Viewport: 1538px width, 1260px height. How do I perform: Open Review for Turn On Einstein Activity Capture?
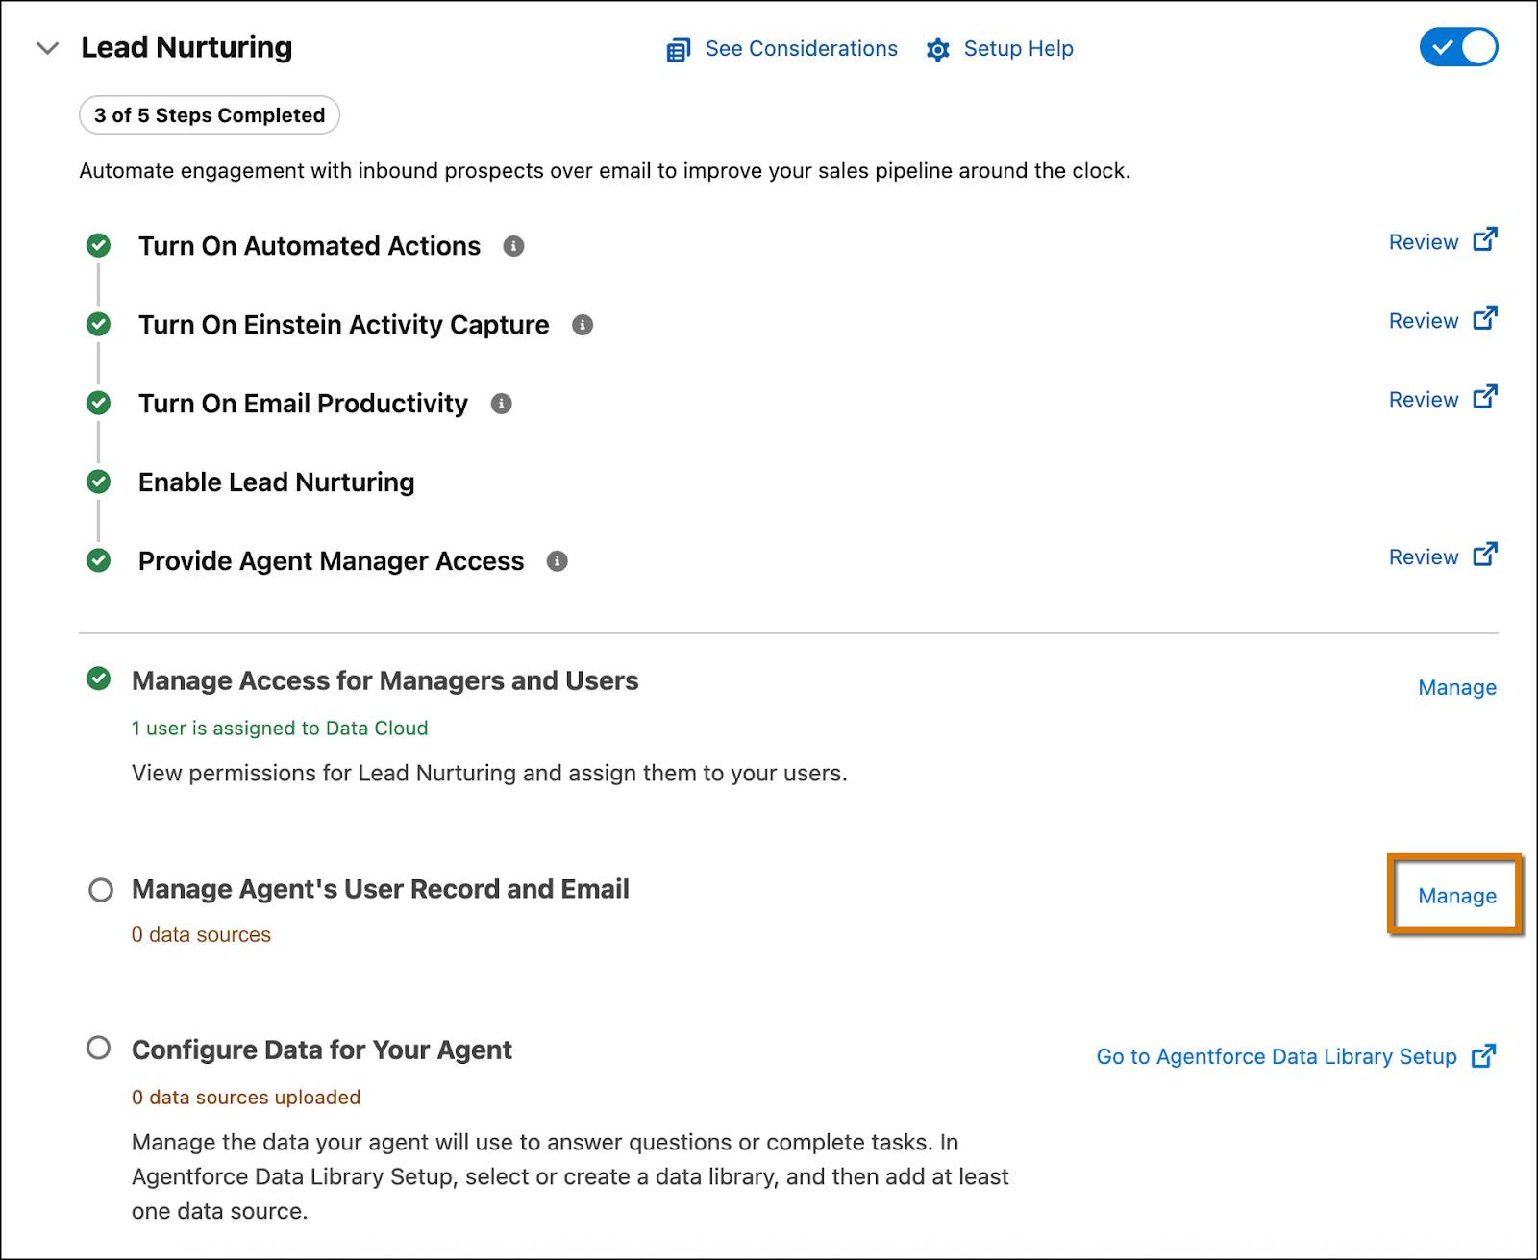click(1423, 320)
